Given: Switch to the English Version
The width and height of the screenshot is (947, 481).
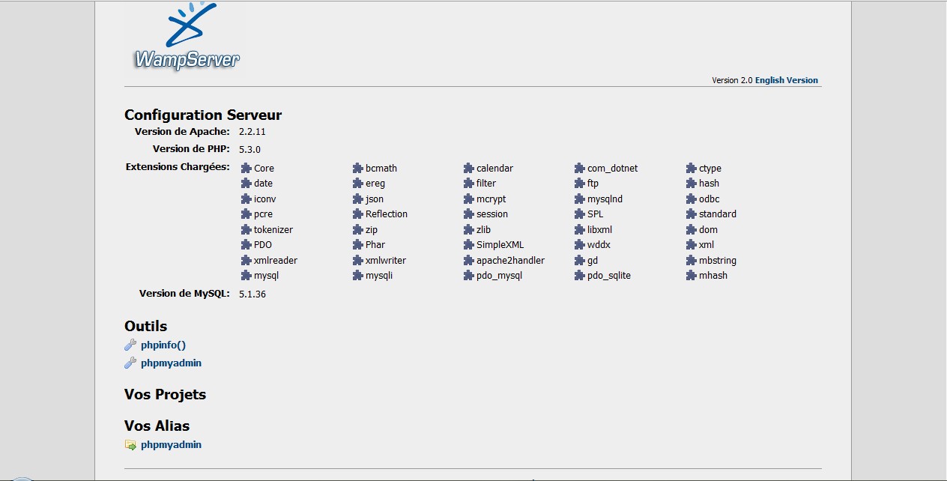Looking at the screenshot, I should [787, 80].
